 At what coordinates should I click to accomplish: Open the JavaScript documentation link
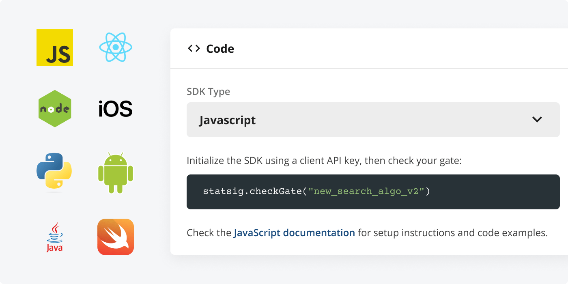click(x=294, y=233)
